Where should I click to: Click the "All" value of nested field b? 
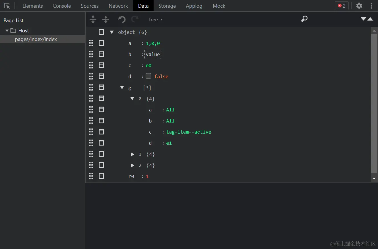170,121
